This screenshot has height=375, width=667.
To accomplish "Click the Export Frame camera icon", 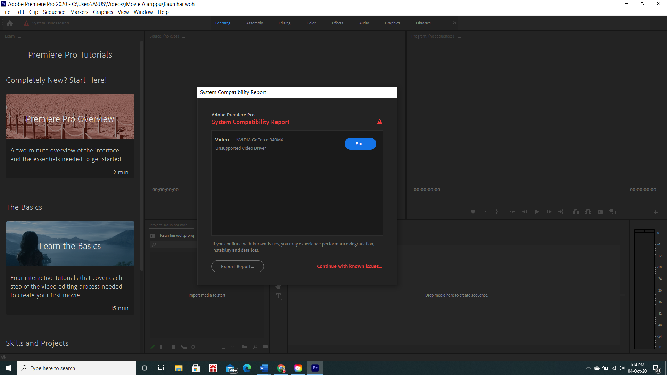I will (x=600, y=212).
